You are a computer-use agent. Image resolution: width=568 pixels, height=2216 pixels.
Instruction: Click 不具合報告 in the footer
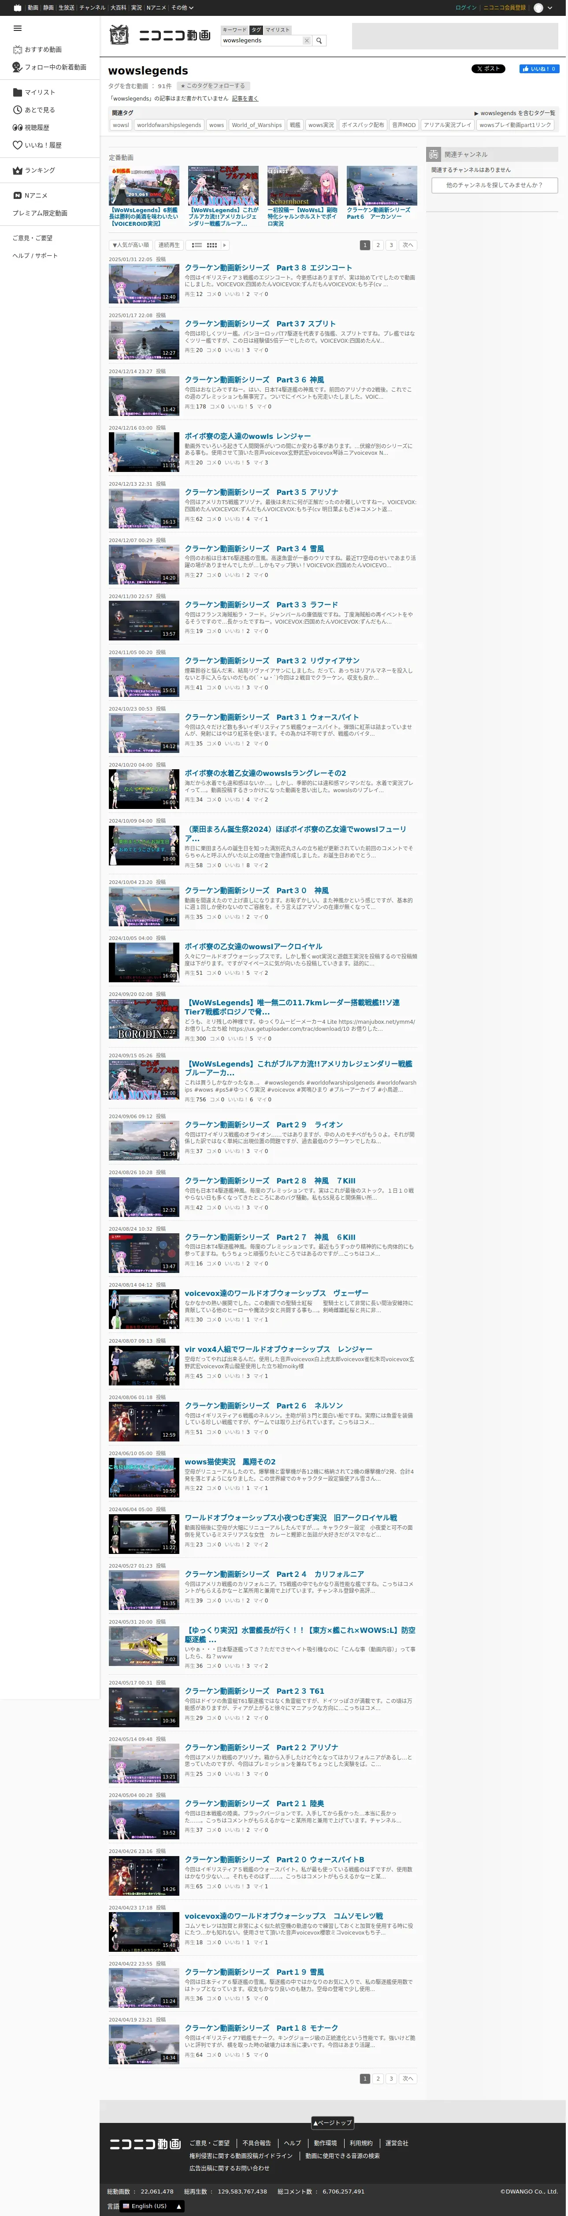click(256, 2143)
